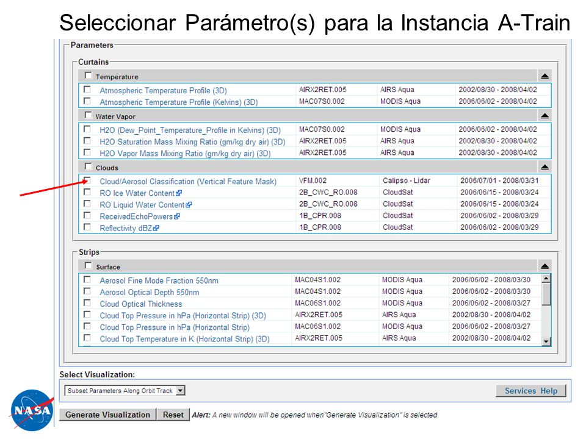Open Cloud Optical Thickness link
Image resolution: width=586 pixels, height=439 pixels.
[141, 304]
